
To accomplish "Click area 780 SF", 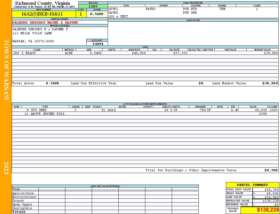I will (x=205, y=110).
